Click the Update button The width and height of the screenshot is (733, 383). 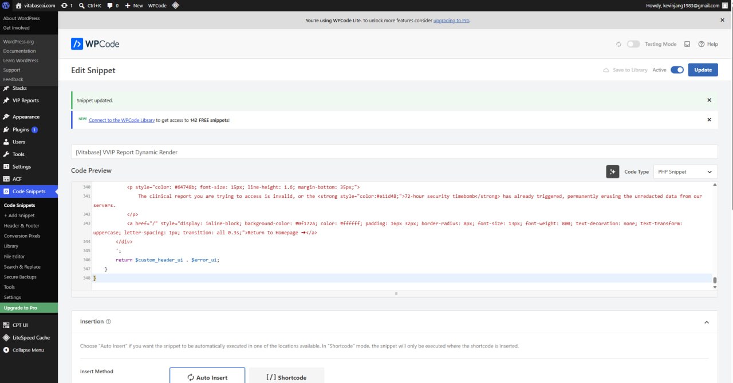tap(703, 70)
